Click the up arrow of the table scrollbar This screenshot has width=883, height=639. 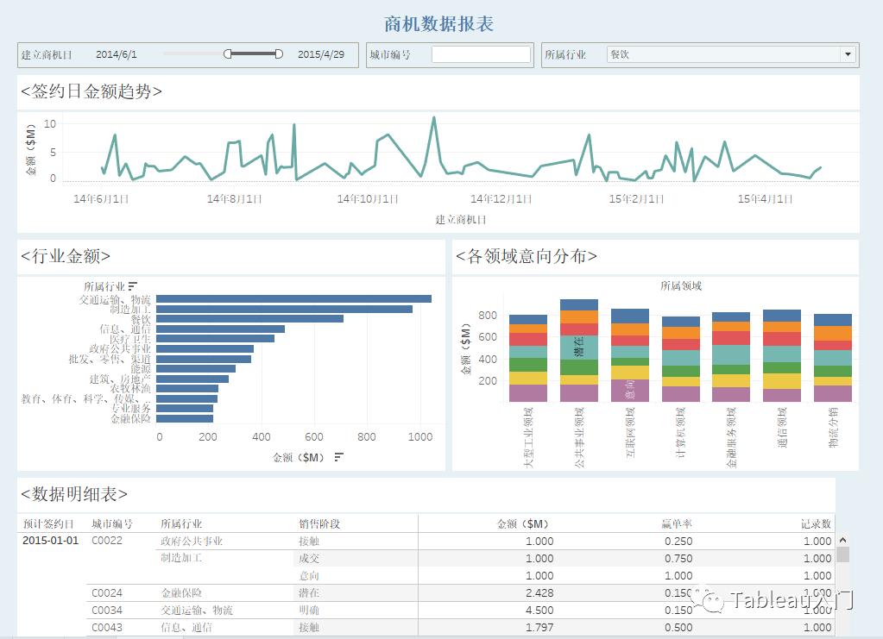[843, 540]
